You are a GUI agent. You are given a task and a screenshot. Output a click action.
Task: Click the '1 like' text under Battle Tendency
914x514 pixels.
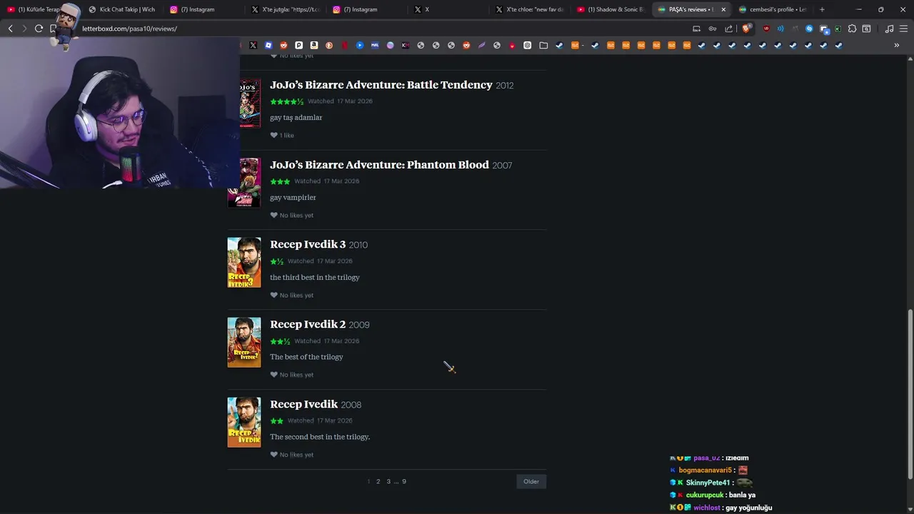click(x=286, y=135)
